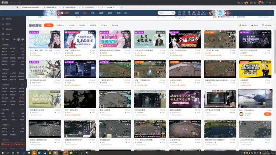The height and width of the screenshot is (155, 276).
Task: Open stream thumbnail '专业天芒' dark card
Action: (255, 39)
